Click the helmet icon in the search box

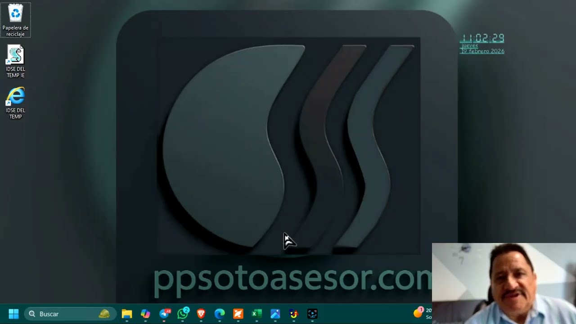[x=104, y=314]
